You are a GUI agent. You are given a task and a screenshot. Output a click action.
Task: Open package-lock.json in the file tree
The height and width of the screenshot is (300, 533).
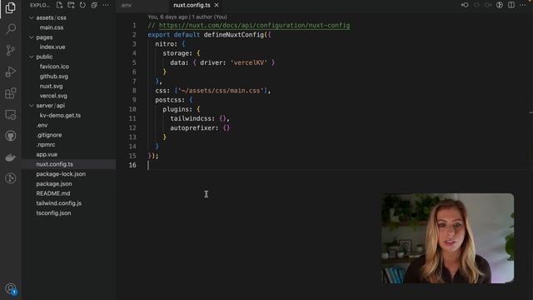[61, 174]
